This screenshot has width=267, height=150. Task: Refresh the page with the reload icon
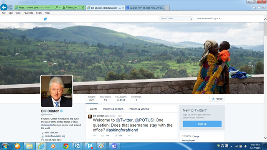pyautogui.click(x=83, y=7)
